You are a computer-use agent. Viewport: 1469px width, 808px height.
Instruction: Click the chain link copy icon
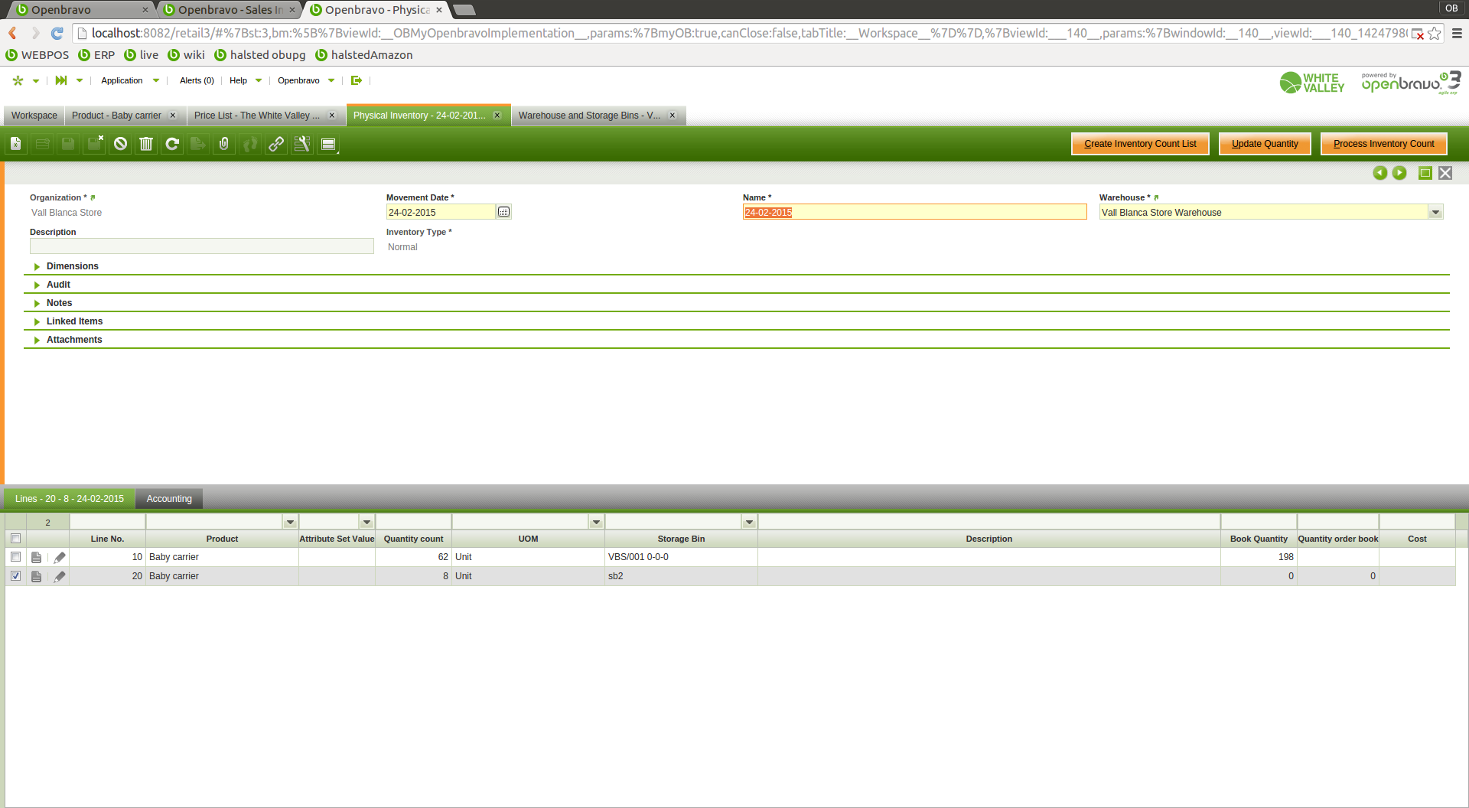pos(276,144)
